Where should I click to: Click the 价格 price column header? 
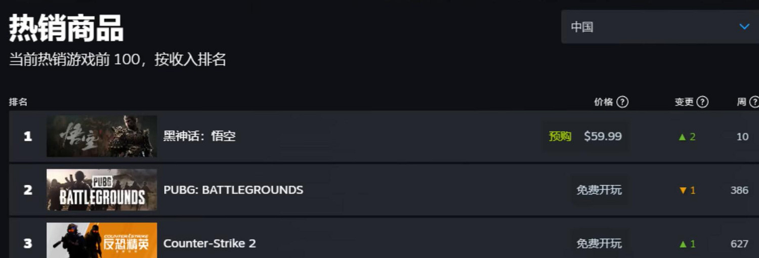[x=604, y=102]
